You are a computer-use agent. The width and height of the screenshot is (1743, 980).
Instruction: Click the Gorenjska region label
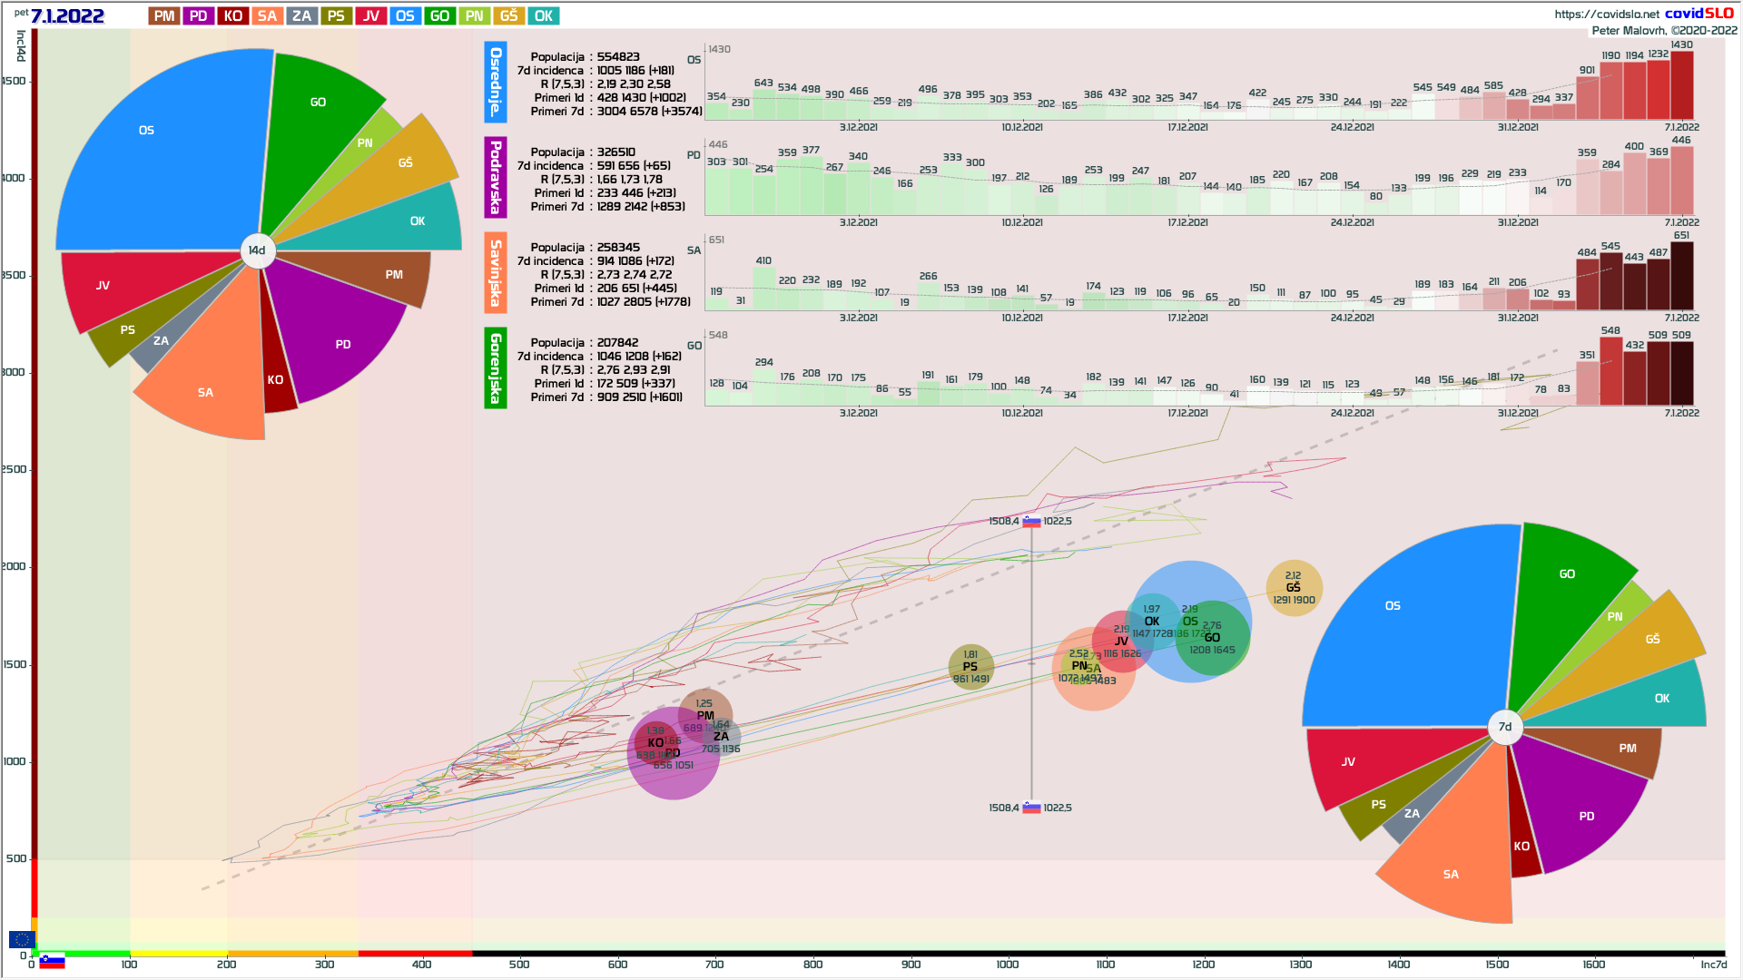(496, 367)
